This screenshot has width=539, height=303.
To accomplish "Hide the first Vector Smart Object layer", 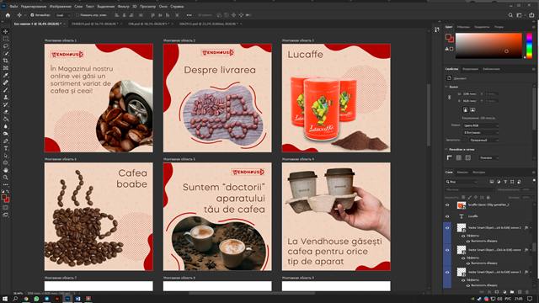I will coord(447,228).
